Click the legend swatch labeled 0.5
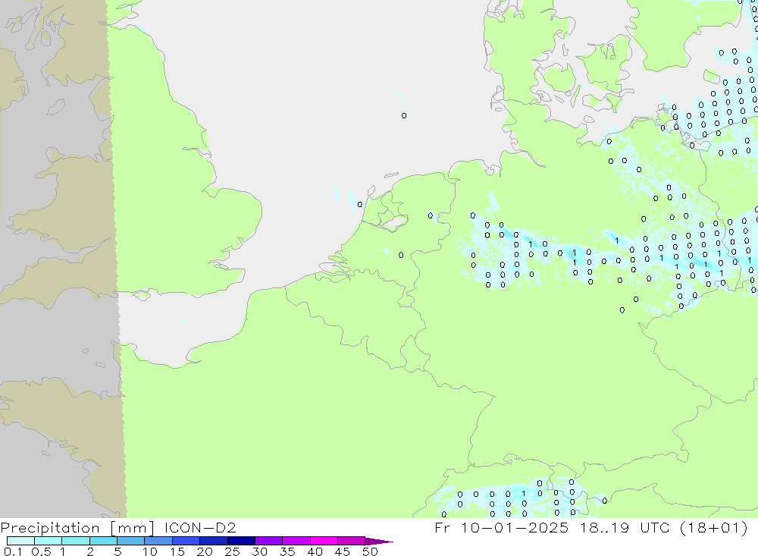758x556 pixels. (x=49, y=541)
